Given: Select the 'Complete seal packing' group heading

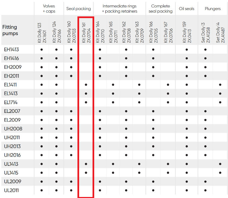Looking at the screenshot, I should coord(160,9).
